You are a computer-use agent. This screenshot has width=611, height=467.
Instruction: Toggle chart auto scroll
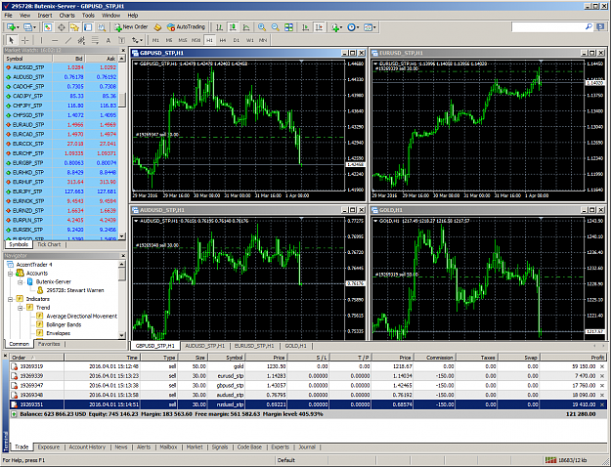coord(305,27)
